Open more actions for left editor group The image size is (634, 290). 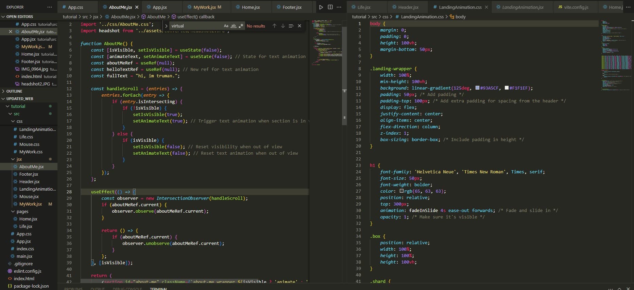point(339,7)
